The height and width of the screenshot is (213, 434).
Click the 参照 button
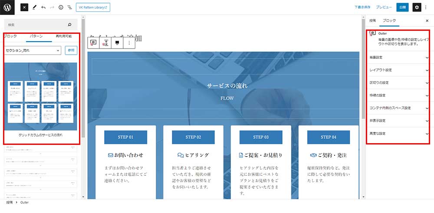pos(71,51)
